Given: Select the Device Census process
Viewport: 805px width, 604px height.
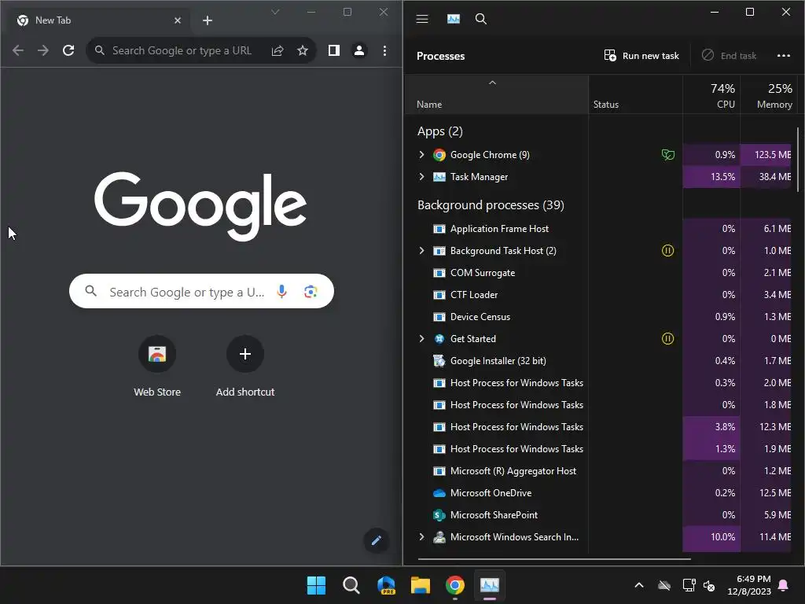Looking at the screenshot, I should [x=598, y=317].
